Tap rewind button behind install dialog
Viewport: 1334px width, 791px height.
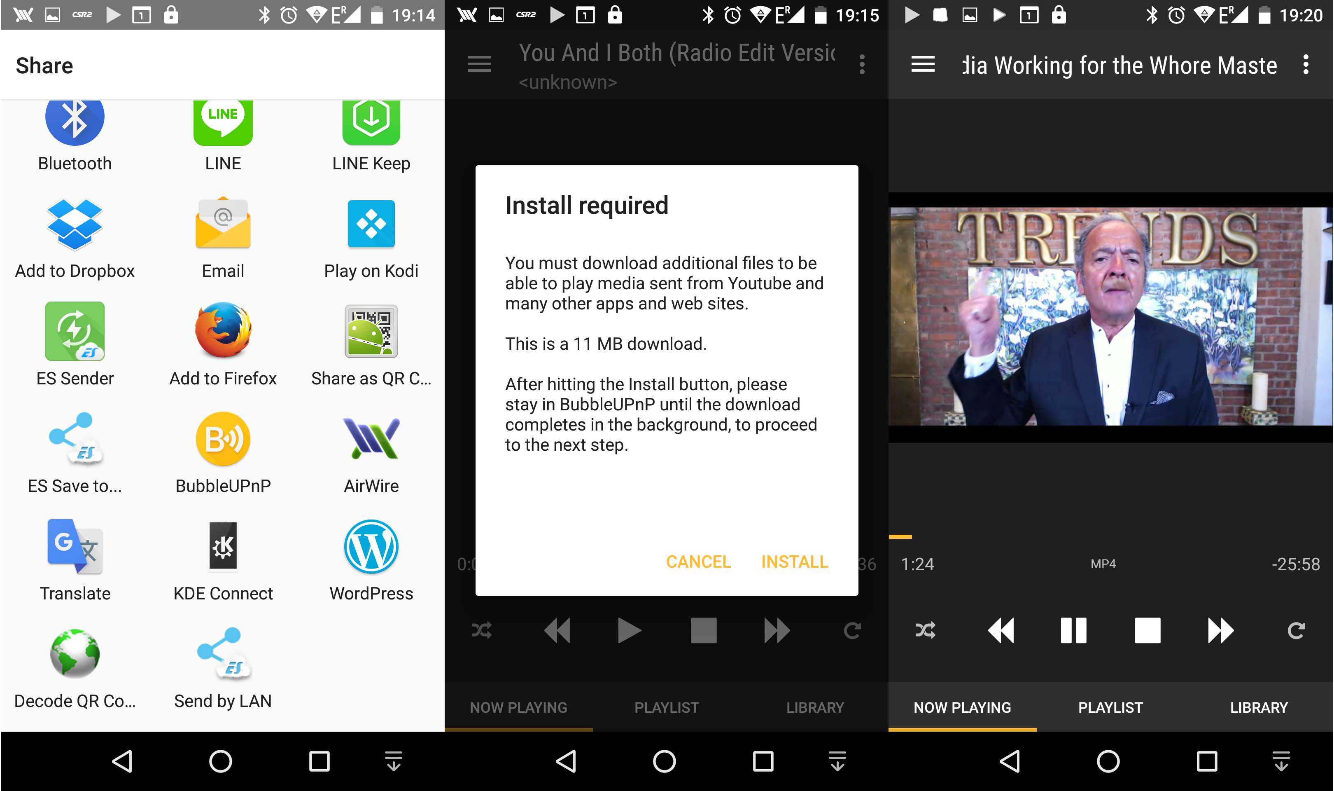point(557,631)
